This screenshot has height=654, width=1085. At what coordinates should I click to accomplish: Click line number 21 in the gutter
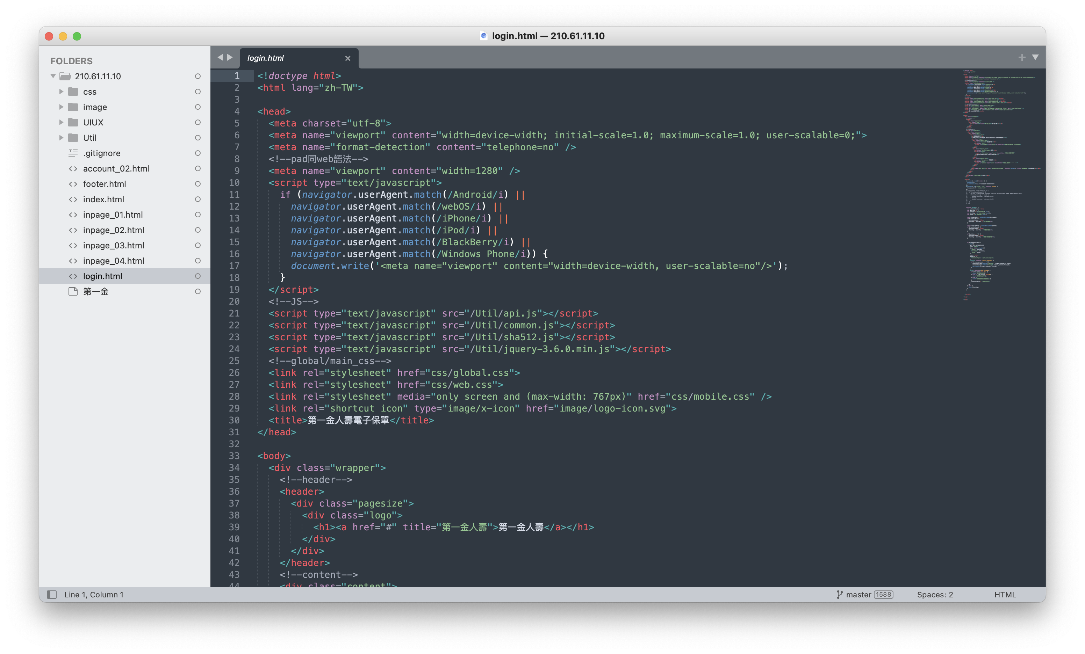click(234, 313)
